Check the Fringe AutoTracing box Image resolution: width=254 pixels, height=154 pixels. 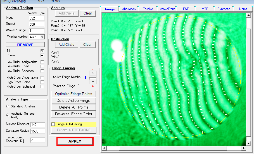(x=53, y=124)
